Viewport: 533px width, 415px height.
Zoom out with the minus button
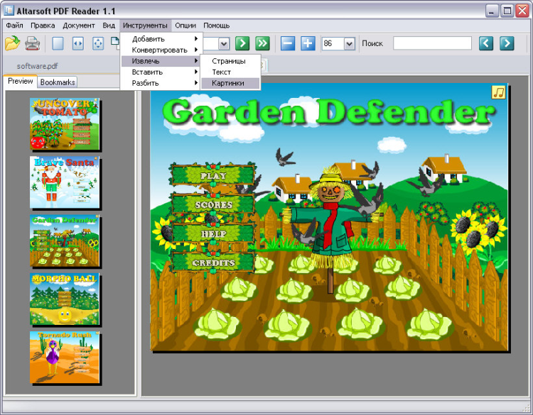coord(288,43)
